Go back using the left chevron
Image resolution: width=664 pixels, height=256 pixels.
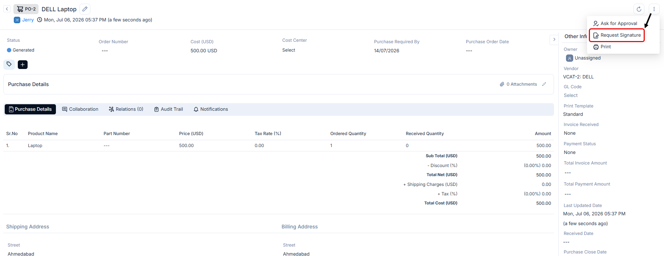point(7,9)
